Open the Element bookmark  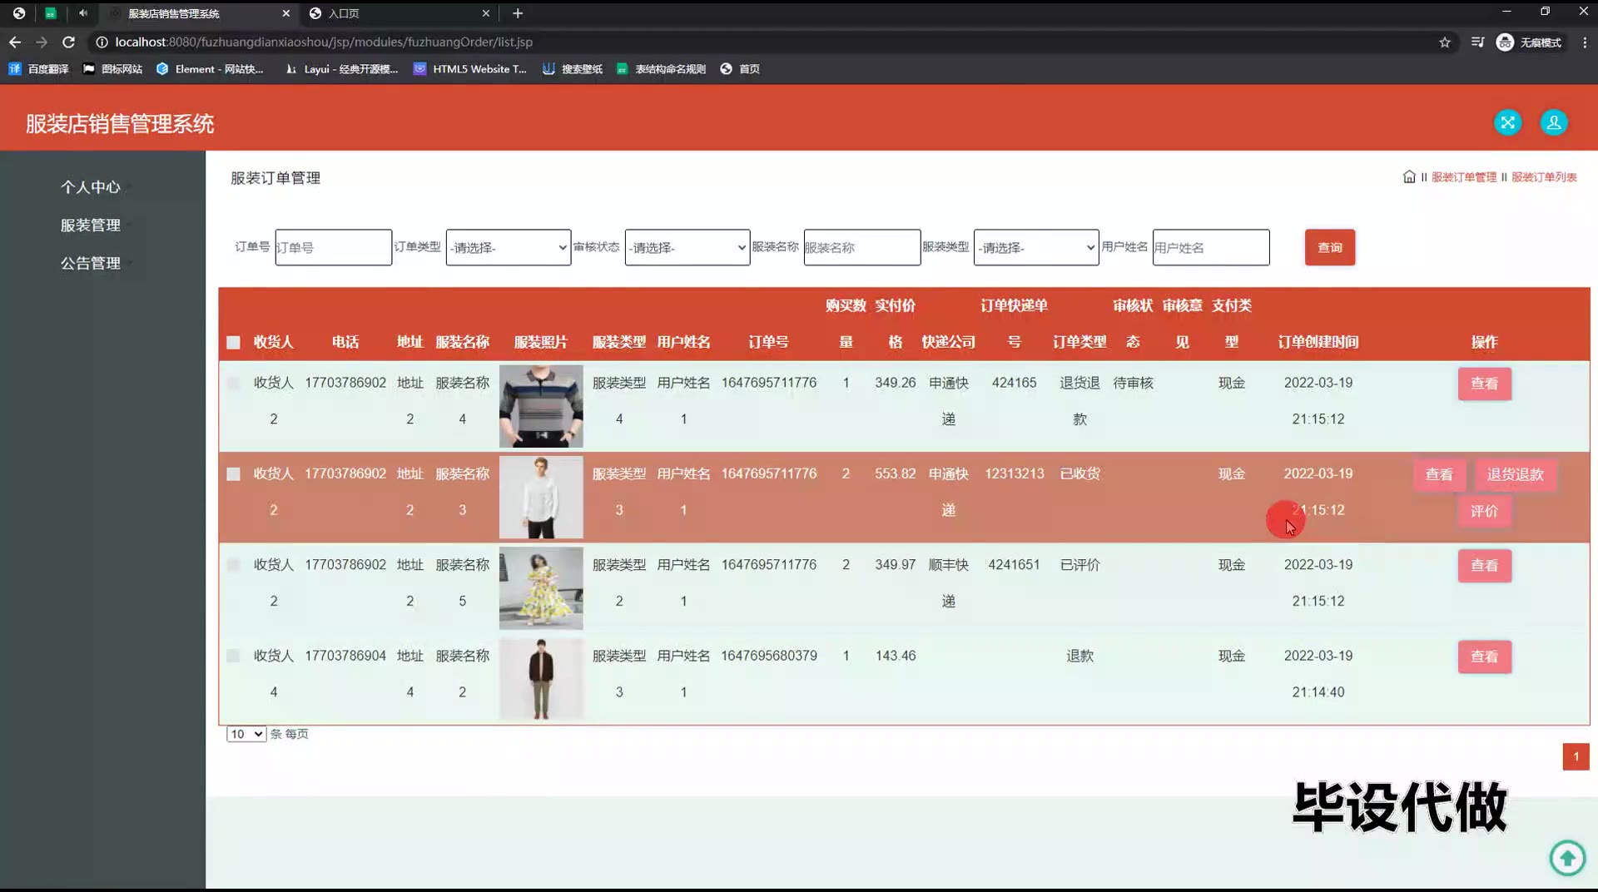[x=210, y=69]
